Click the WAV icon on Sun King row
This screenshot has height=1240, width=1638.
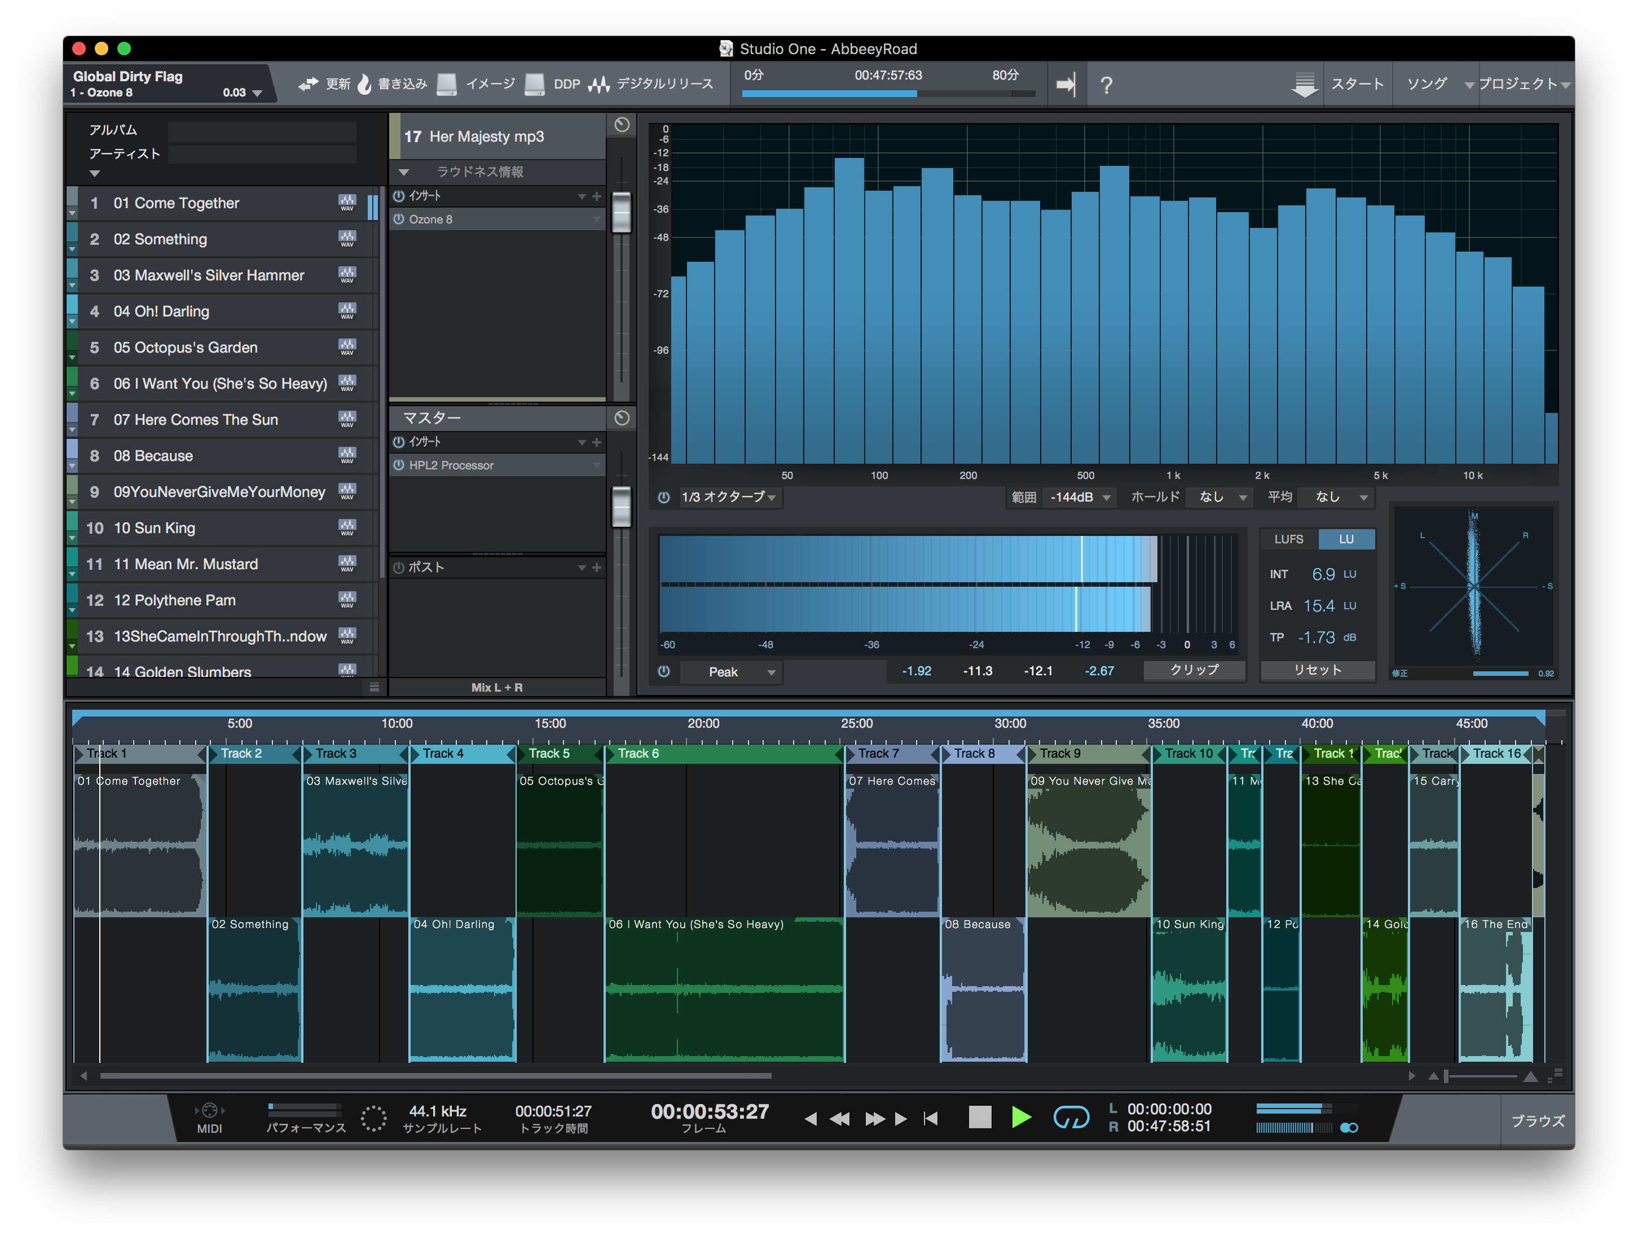click(347, 528)
